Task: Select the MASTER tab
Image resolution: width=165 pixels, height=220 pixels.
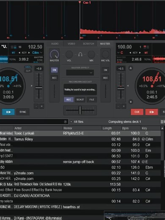Action: pyautogui.click(x=105, y=44)
